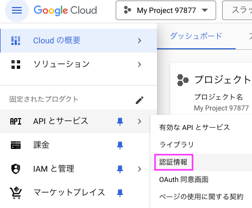Expand the Cloud の概要 submenu chevron
The image size is (252, 208).
(139, 41)
